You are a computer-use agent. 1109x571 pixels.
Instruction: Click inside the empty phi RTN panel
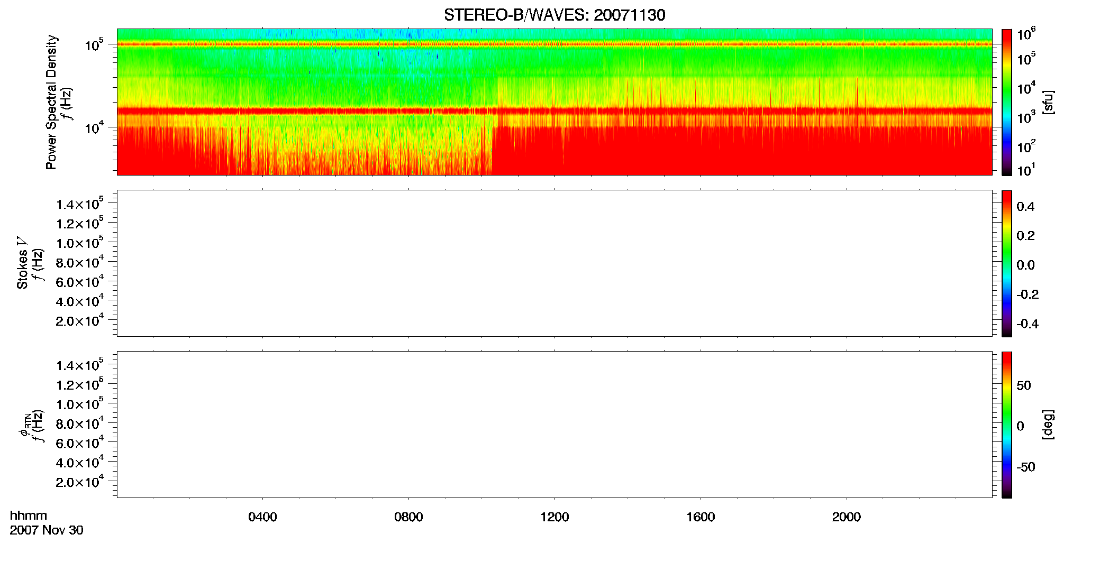[554, 425]
